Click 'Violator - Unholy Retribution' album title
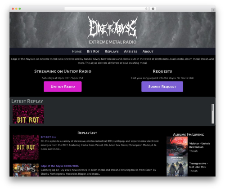 click(x=199, y=145)
